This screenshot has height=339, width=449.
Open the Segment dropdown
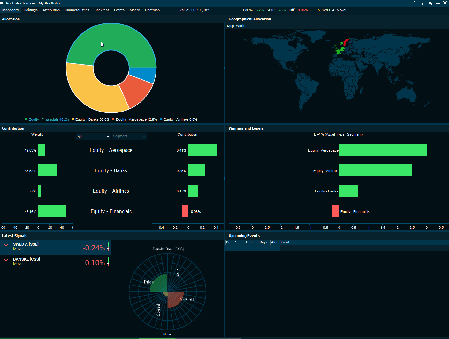pyautogui.click(x=129, y=137)
